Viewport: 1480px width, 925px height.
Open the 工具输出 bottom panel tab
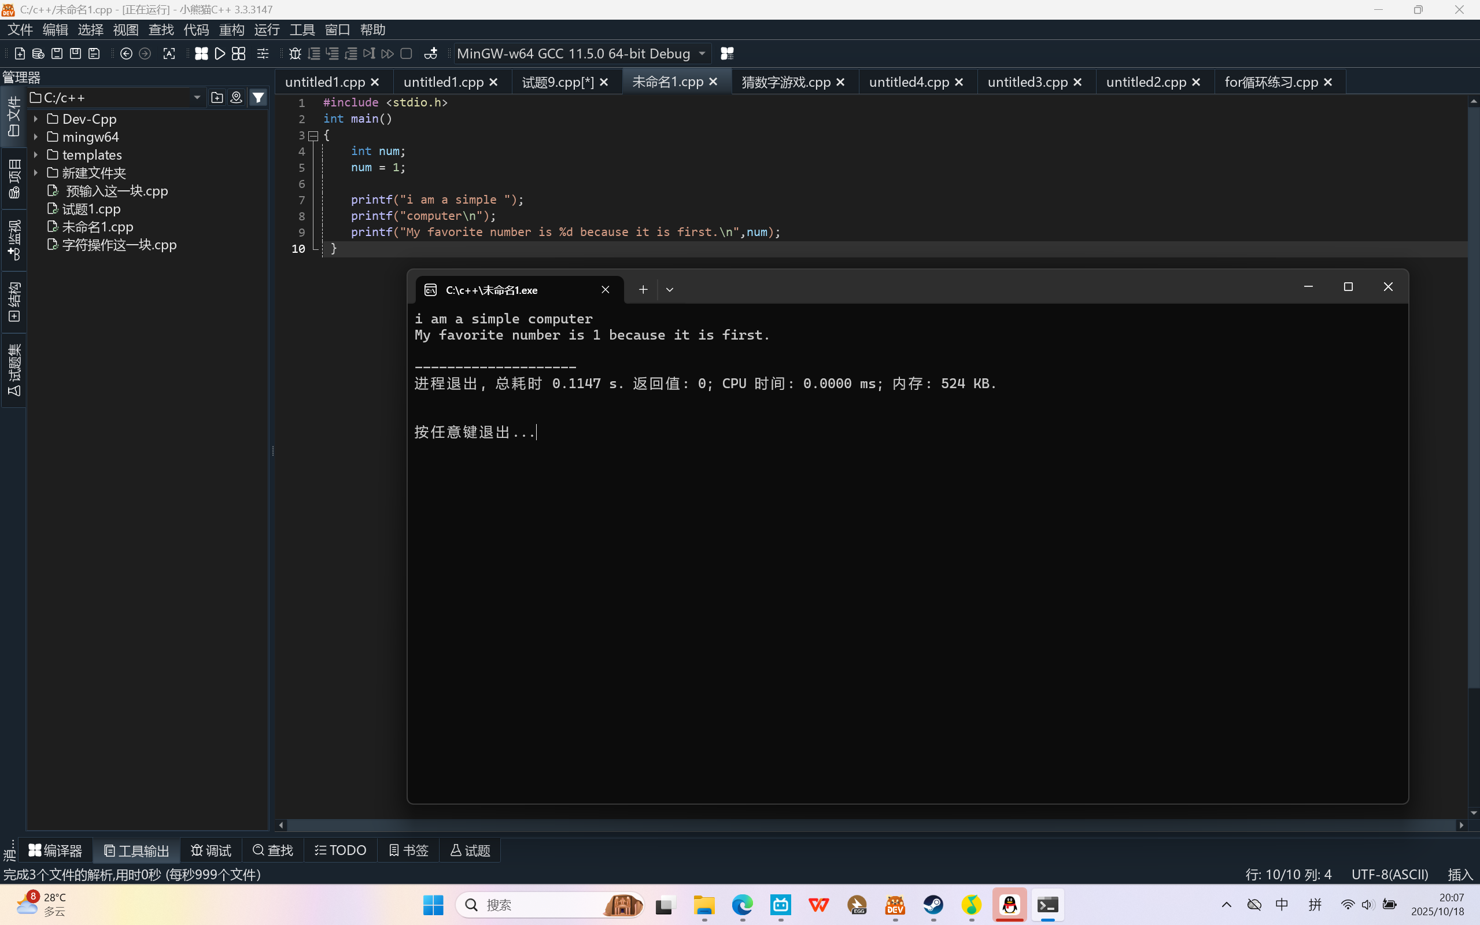(x=136, y=850)
